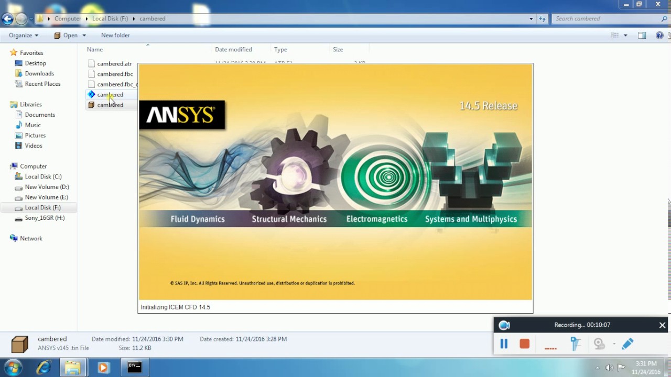Close the recording toolbar
Image resolution: width=671 pixels, height=377 pixels.
[x=662, y=325]
